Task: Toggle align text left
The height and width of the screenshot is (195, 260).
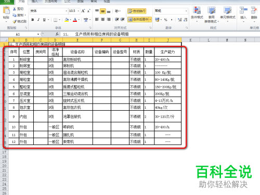Action: pos(97,19)
